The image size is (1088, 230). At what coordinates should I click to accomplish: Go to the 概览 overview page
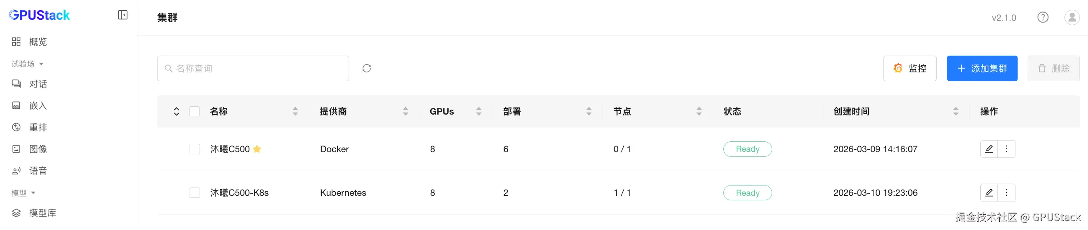pyautogui.click(x=38, y=42)
